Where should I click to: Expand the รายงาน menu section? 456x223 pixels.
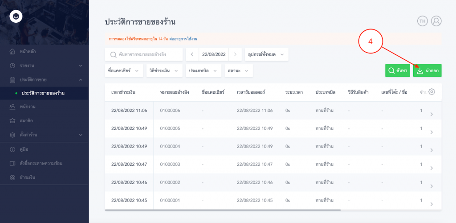coord(45,66)
